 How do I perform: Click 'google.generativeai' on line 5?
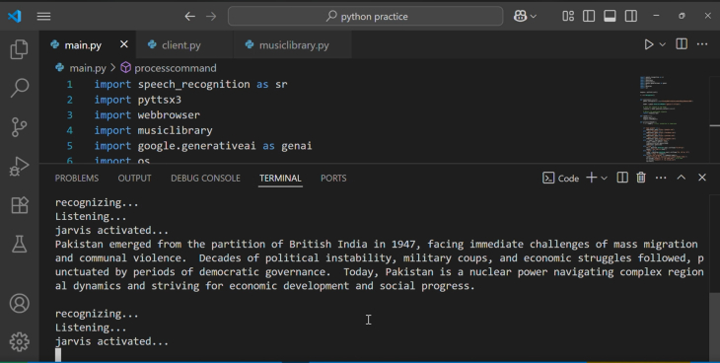196,146
